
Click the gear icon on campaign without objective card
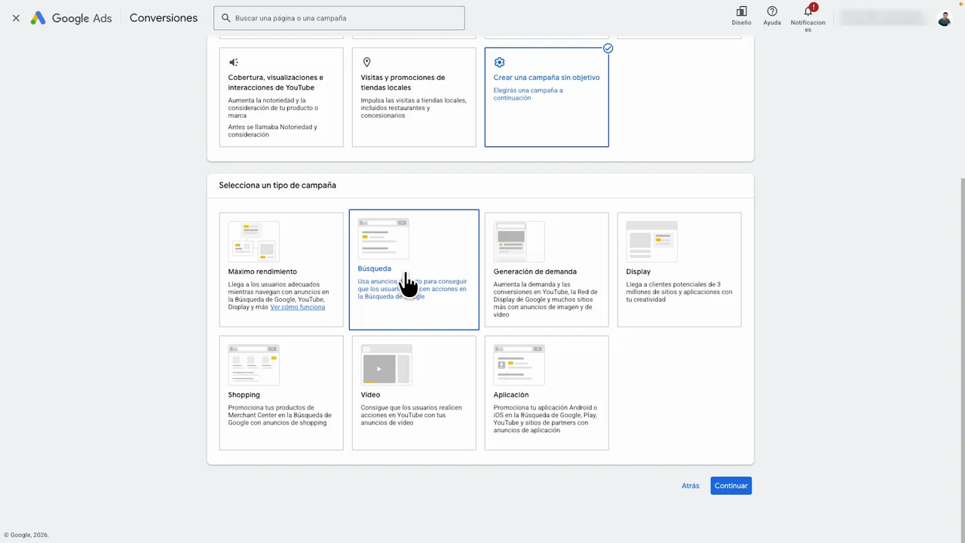click(x=499, y=63)
